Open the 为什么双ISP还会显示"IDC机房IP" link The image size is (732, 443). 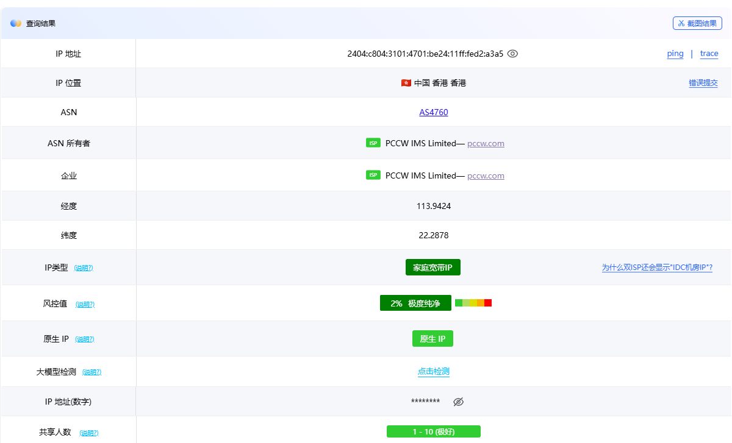tap(657, 268)
